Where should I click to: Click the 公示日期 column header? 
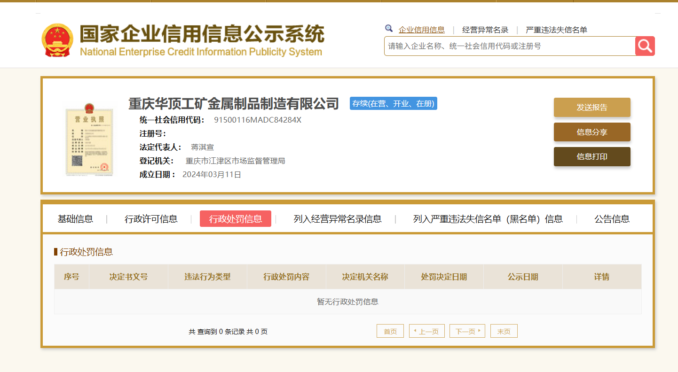[x=523, y=277]
